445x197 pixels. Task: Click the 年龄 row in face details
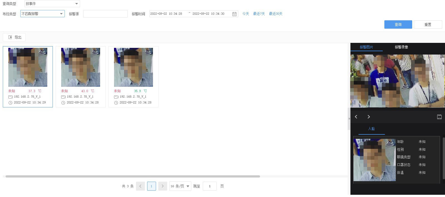pos(411,142)
